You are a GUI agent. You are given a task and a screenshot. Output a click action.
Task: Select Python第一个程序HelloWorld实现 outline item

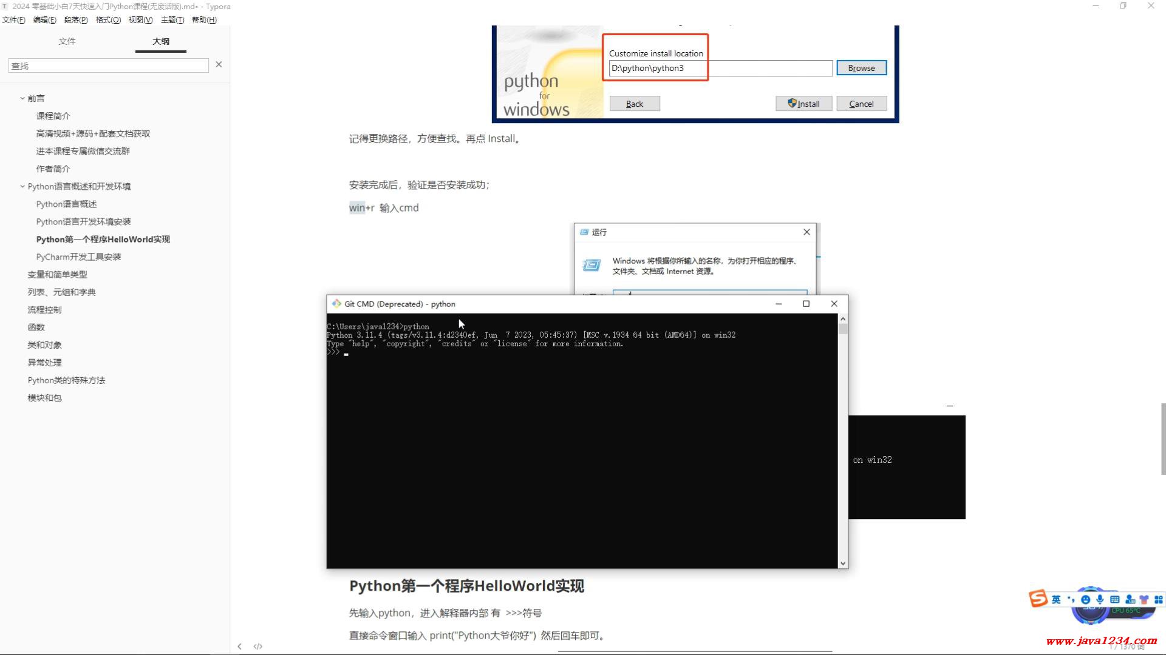103,239
